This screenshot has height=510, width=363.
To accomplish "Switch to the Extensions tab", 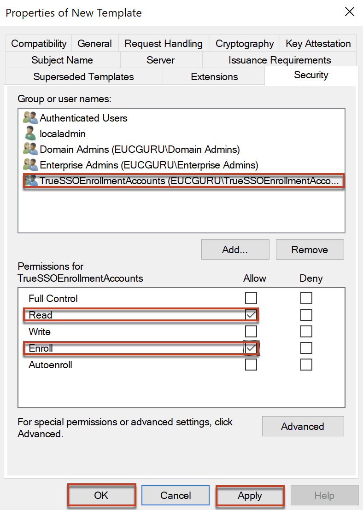I will click(x=214, y=77).
